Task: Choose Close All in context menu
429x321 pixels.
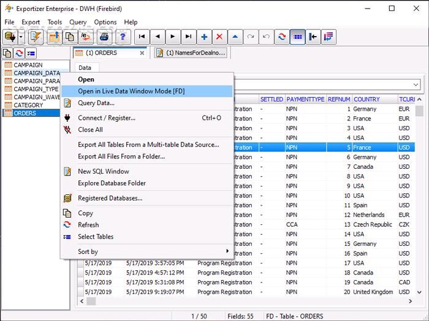Action: click(147, 130)
